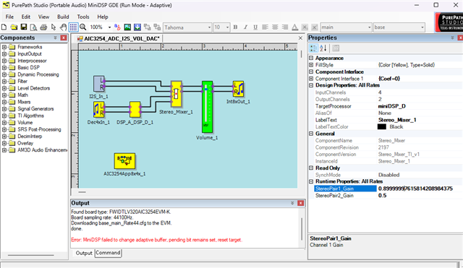The image size is (463, 268).
Task: Center align text in the toolbar
Action: tap(275, 27)
